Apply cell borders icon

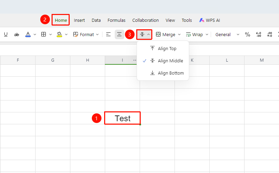(44, 34)
